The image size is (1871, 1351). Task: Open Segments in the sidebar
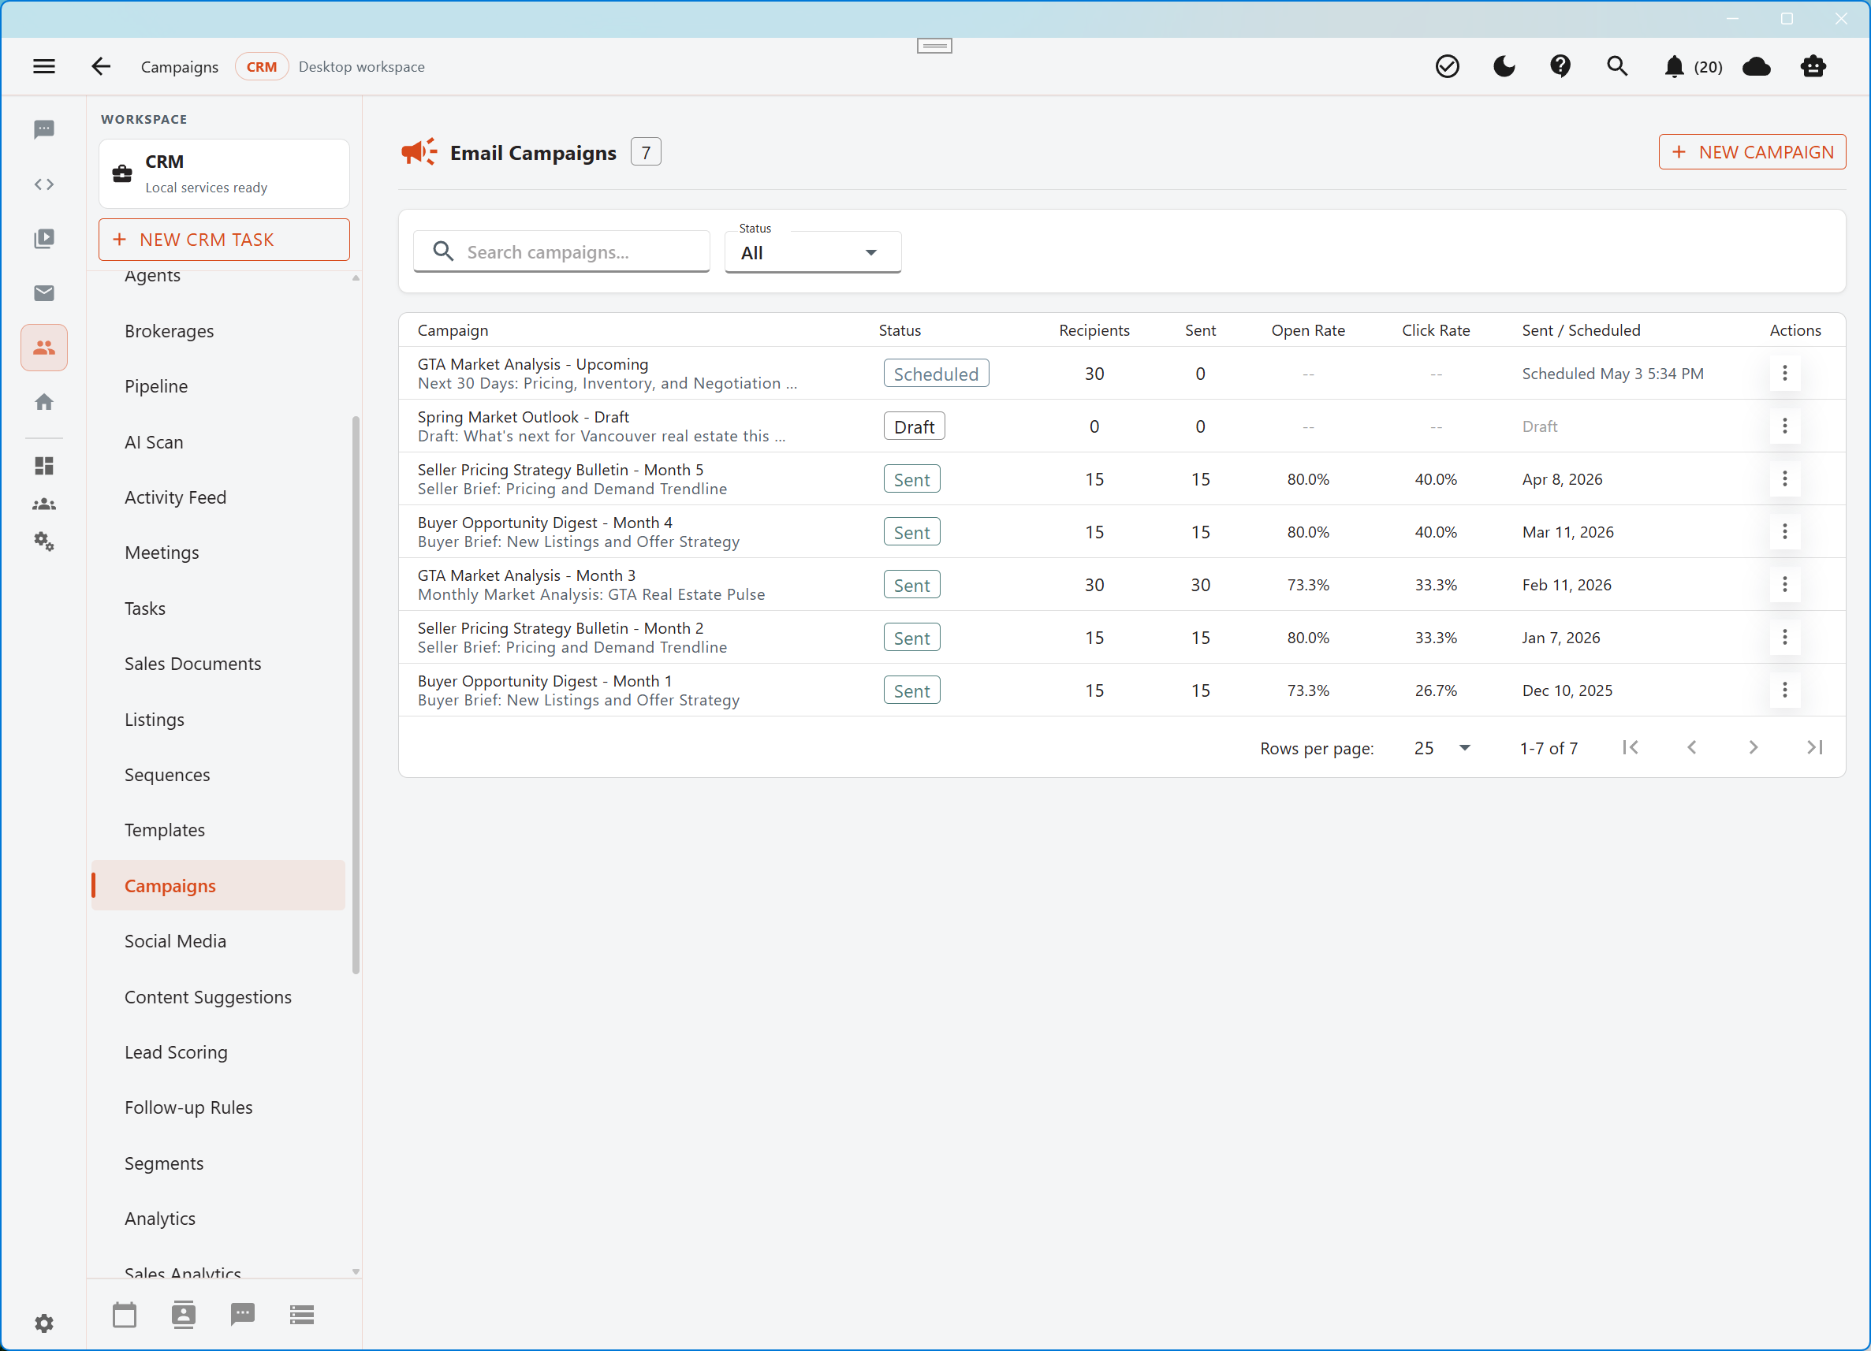pos(218,1163)
